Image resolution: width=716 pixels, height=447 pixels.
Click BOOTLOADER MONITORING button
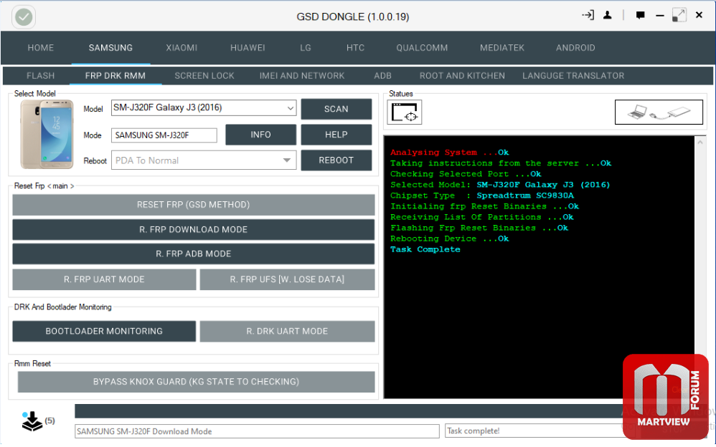(104, 332)
